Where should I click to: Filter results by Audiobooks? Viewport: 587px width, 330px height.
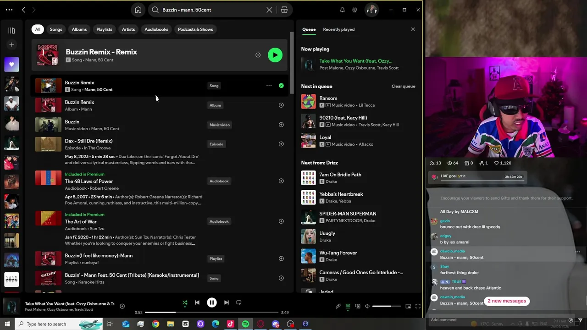tap(156, 29)
